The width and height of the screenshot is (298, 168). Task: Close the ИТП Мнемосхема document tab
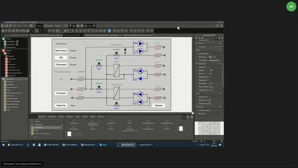point(82,35)
